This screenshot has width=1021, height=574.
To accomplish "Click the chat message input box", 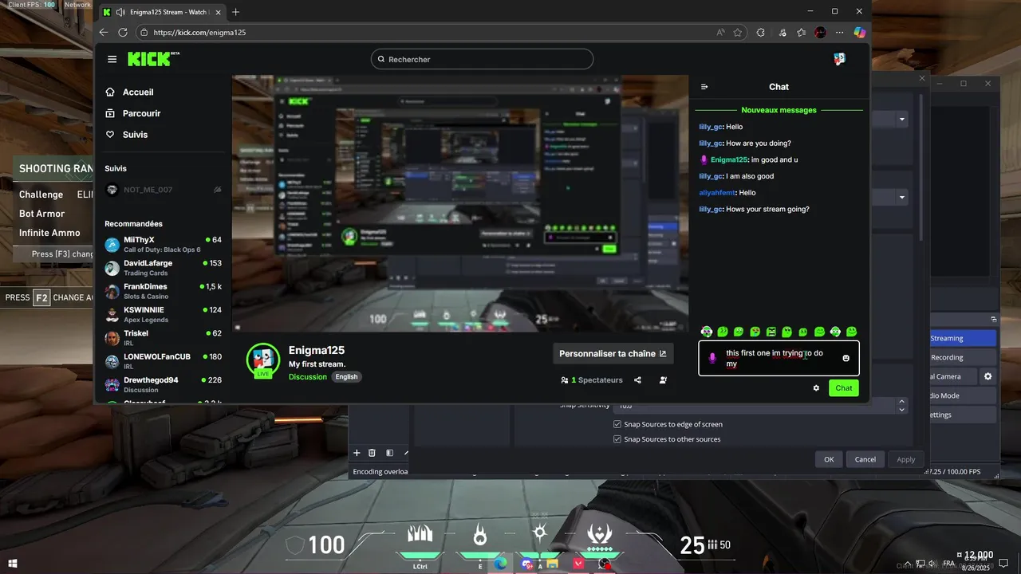I will point(779,358).
